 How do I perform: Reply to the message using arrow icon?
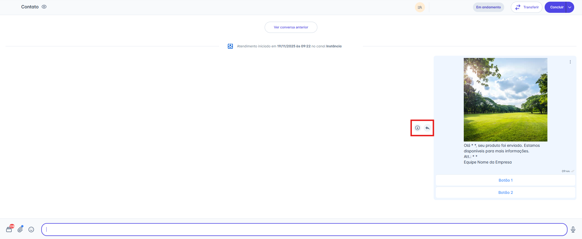428,128
